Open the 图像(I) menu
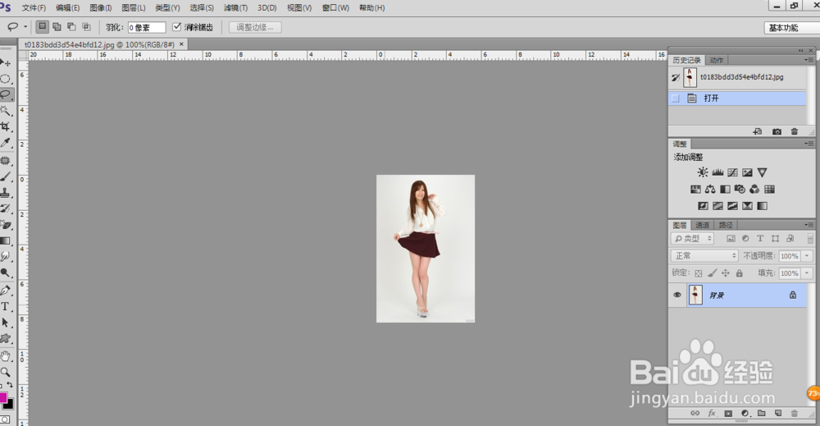Viewport: 820px width, 426px height. 100,8
